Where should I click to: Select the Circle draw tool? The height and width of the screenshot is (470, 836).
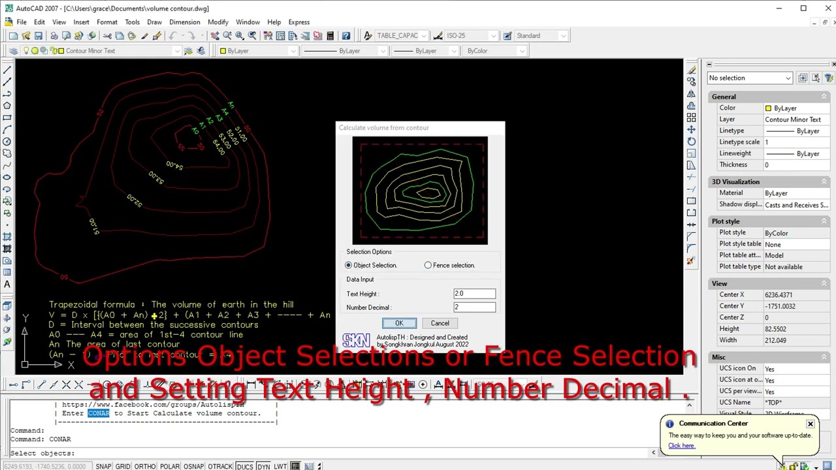(7, 141)
